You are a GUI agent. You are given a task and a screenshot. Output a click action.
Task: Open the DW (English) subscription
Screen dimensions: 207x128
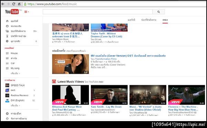coord(18,100)
